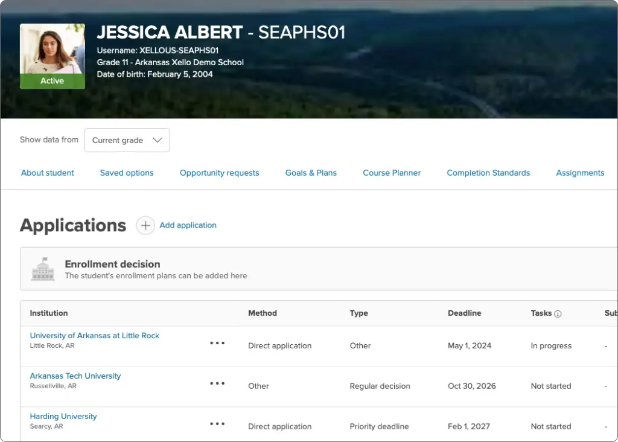Open the Arkansas Tech University link

coord(75,376)
